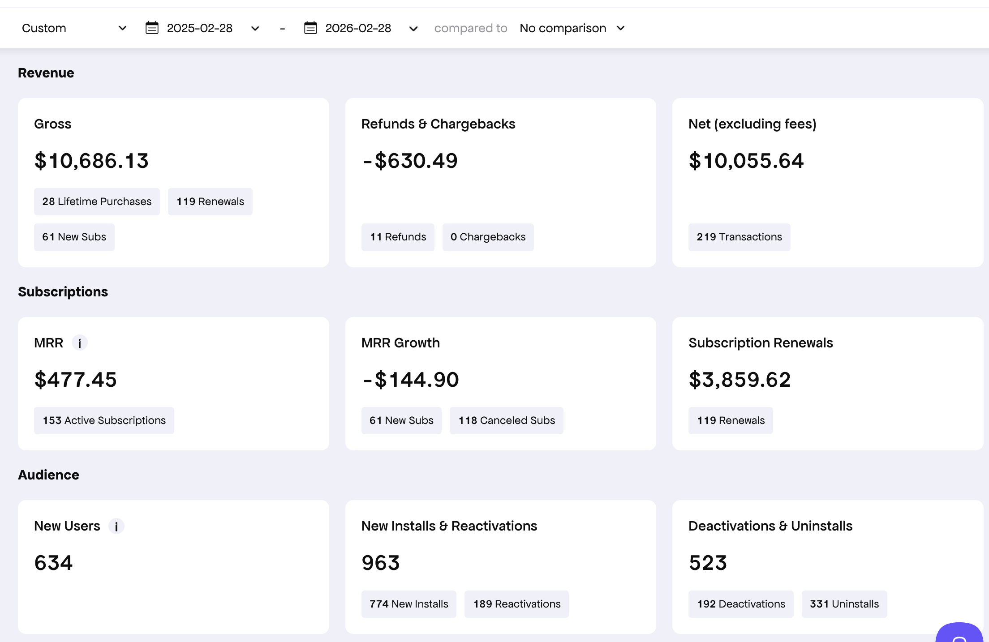Click the 0 Chargebacks badge
989x642 pixels.
[488, 237]
